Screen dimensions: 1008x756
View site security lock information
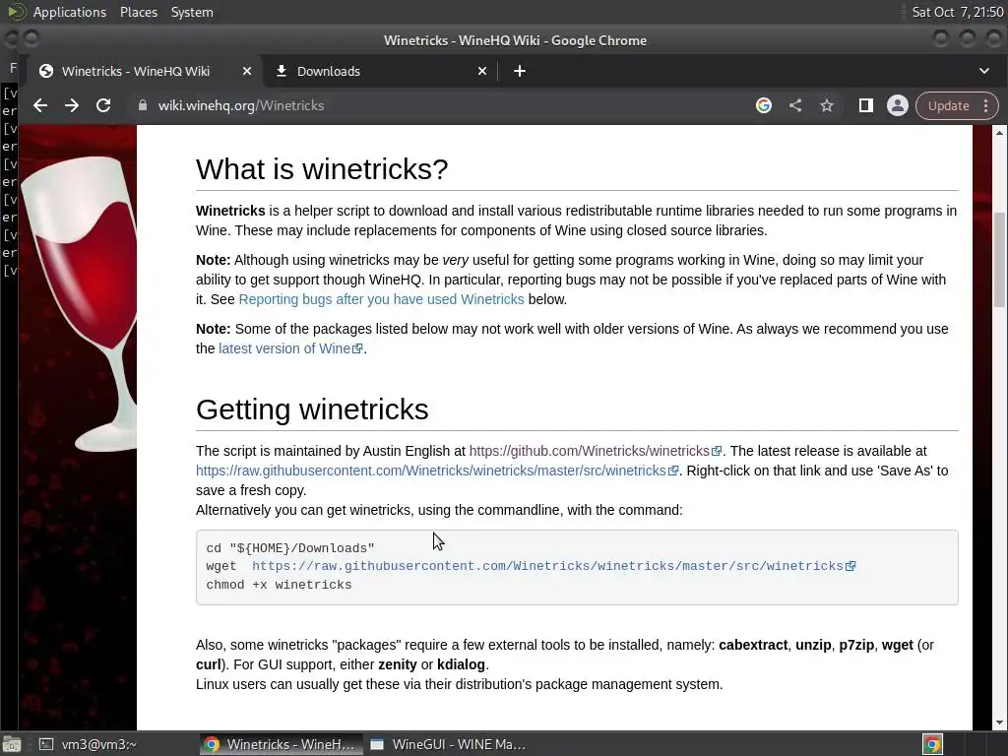point(143,105)
